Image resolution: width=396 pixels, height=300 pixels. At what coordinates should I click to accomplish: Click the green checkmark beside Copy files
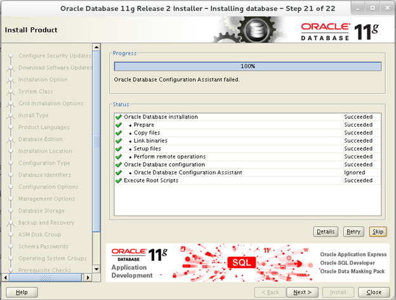pyautogui.click(x=119, y=133)
